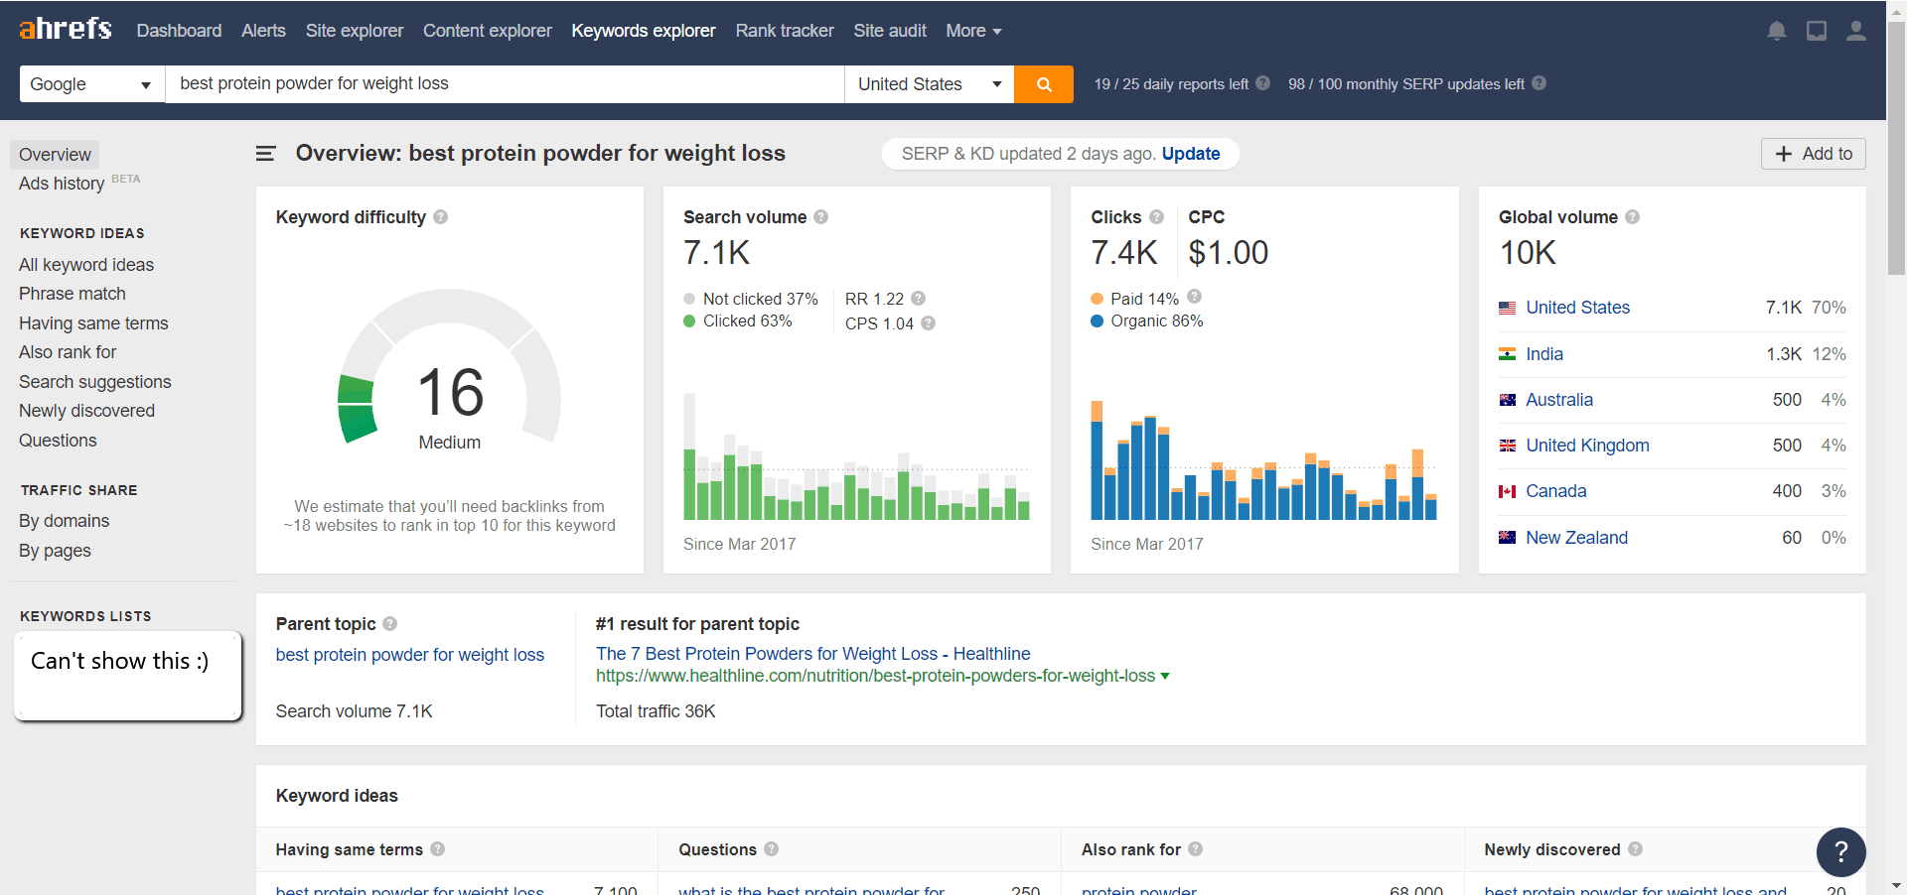This screenshot has width=1907, height=895.
Task: Open Global volume help tooltip icon
Action: pos(1632,216)
